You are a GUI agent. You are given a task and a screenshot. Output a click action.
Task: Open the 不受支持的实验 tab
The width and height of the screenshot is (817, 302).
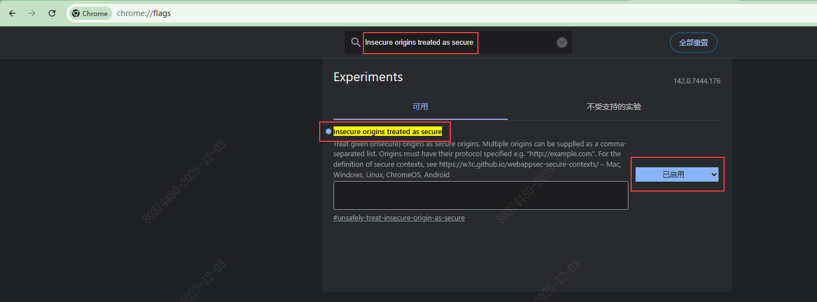pyautogui.click(x=613, y=107)
